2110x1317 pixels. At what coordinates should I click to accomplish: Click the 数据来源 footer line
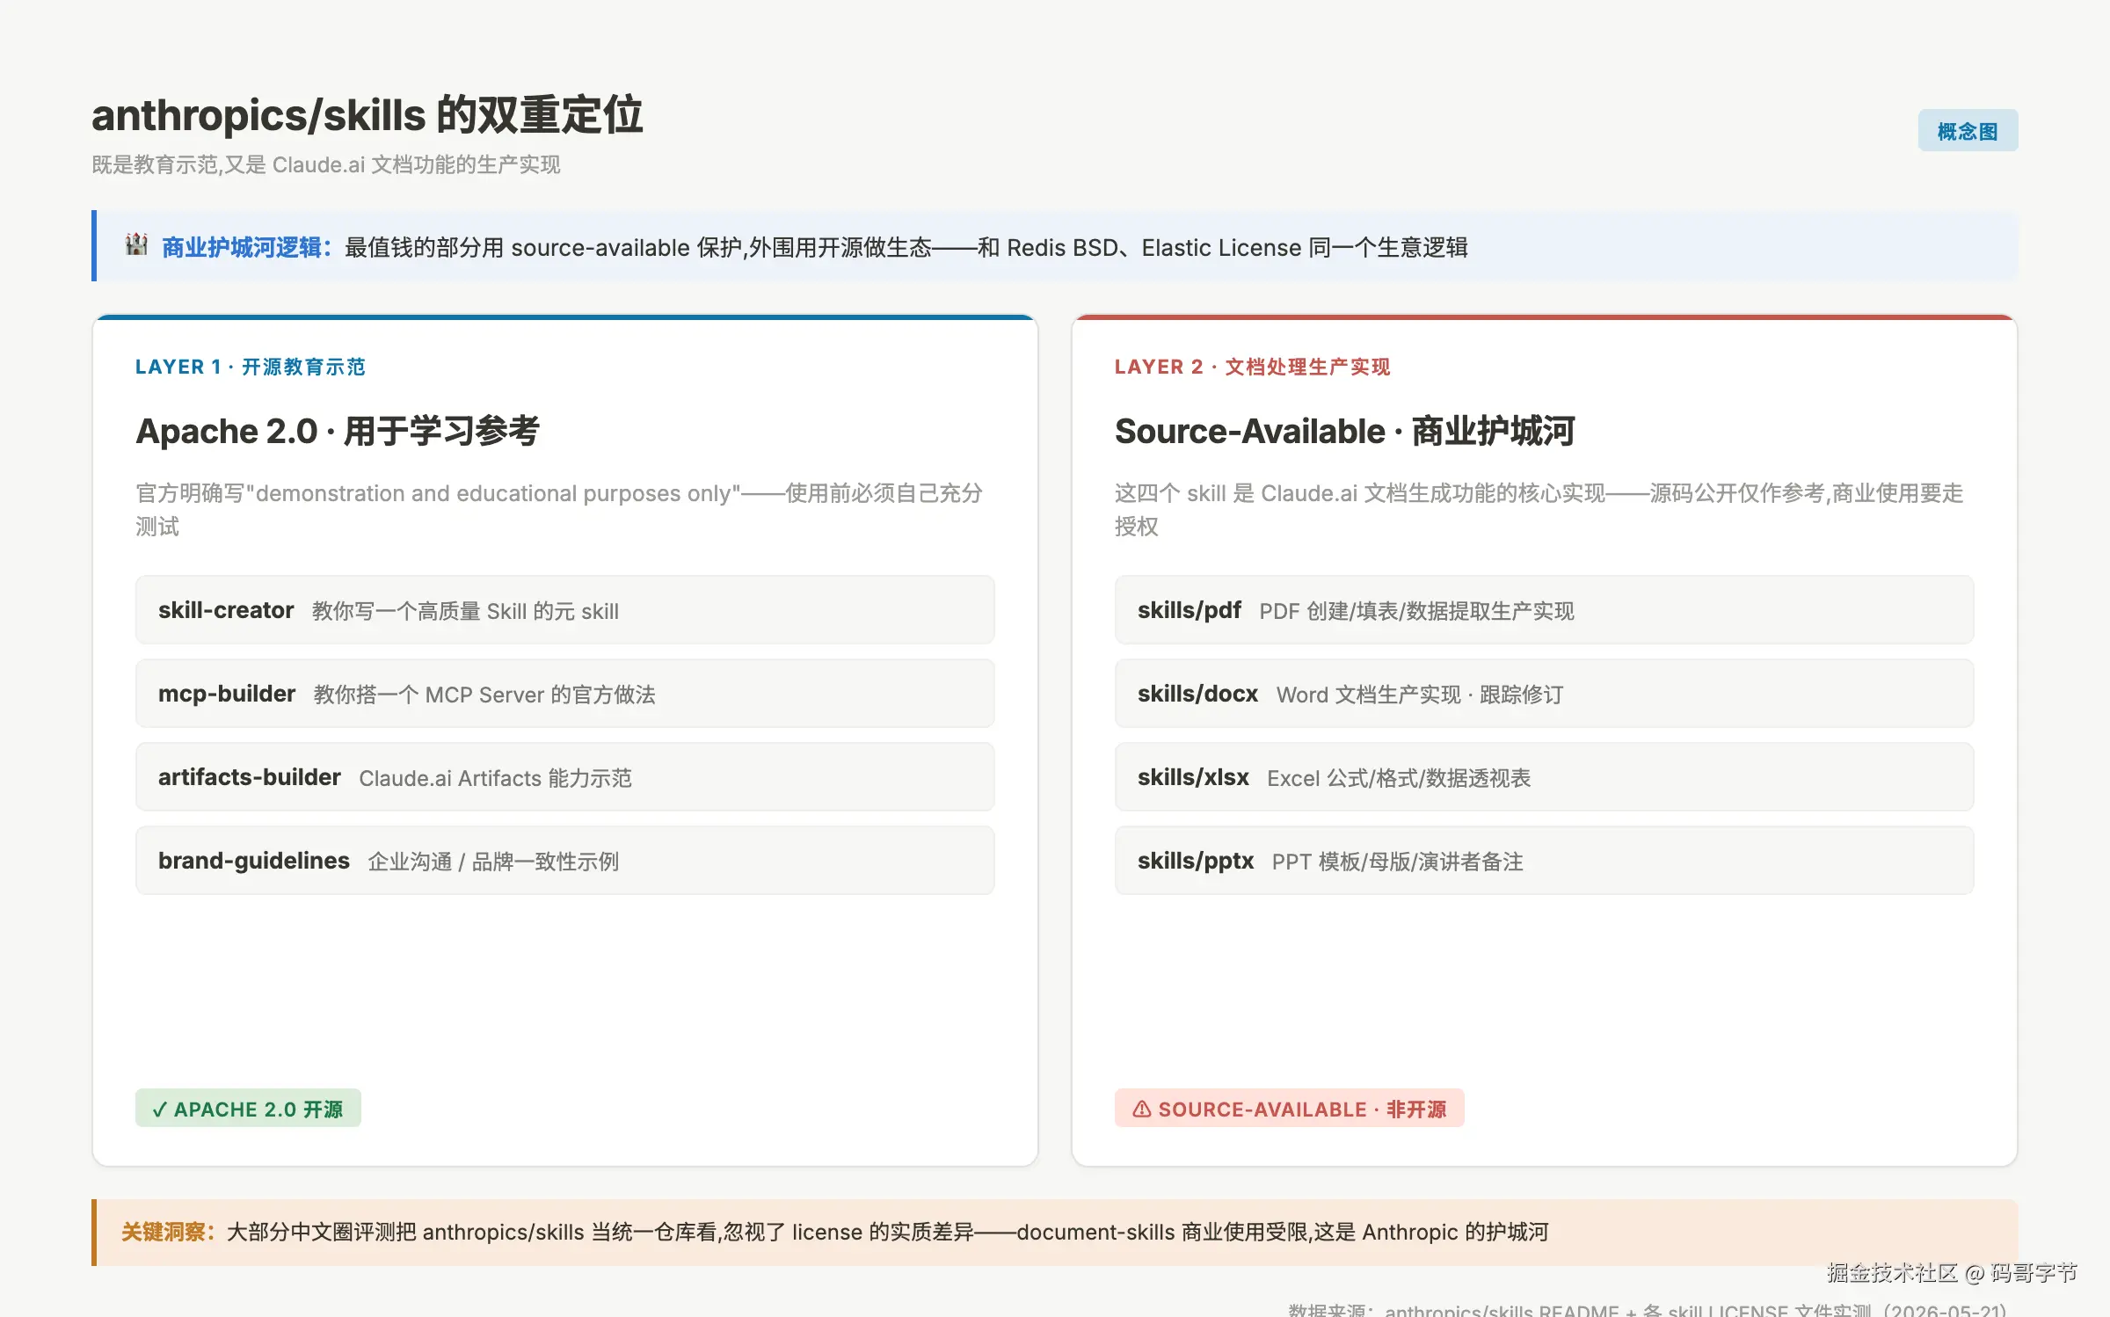click(1648, 1309)
